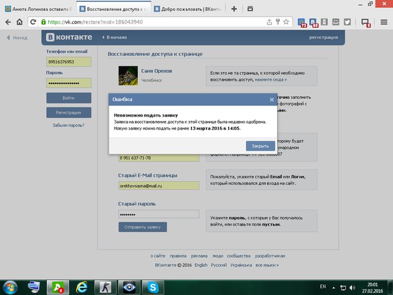Open a new tab with the plus icon
The height and width of the screenshot is (295, 393).
click(234, 9)
